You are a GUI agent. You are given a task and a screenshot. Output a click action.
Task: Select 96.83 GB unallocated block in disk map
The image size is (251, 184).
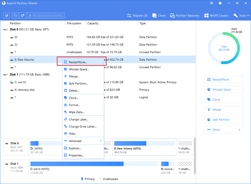(x=185, y=147)
